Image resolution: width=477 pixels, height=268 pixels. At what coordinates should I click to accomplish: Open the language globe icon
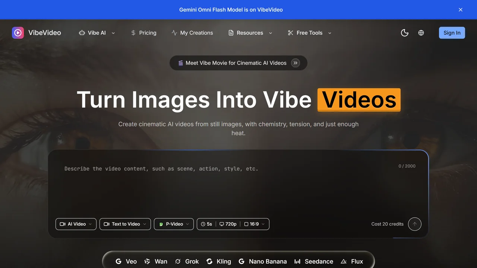[x=421, y=33]
